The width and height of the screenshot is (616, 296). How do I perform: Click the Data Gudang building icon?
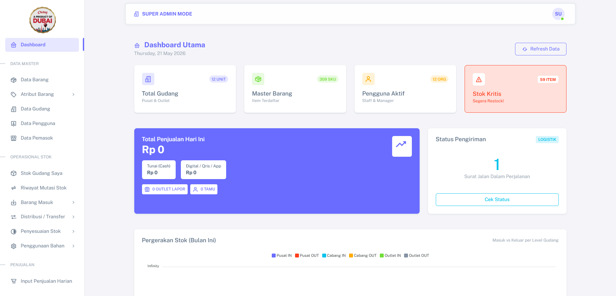(x=14, y=109)
